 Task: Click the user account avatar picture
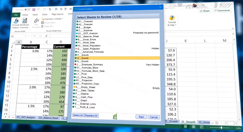194,5
